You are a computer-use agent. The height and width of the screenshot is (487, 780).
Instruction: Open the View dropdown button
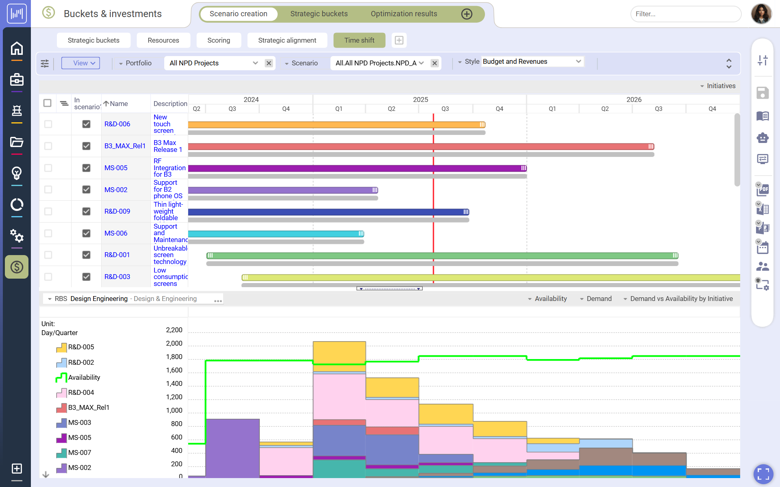click(x=80, y=63)
